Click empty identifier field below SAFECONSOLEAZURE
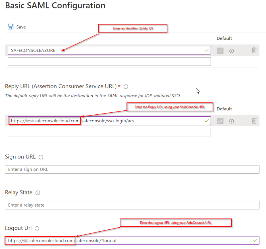Image resolution: width=266 pixels, height=249 pixels. [x=109, y=61]
